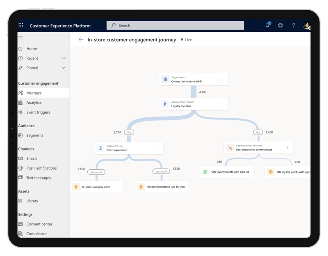Select the Offer experiment tile
The image size is (328, 256).
pyautogui.click(x=129, y=148)
